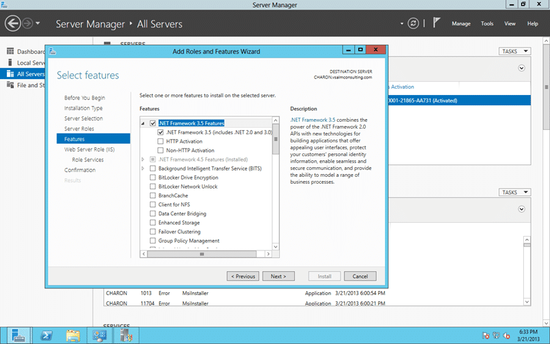Go to Server Selection wizard step
Image resolution: width=550 pixels, height=344 pixels.
pos(83,118)
